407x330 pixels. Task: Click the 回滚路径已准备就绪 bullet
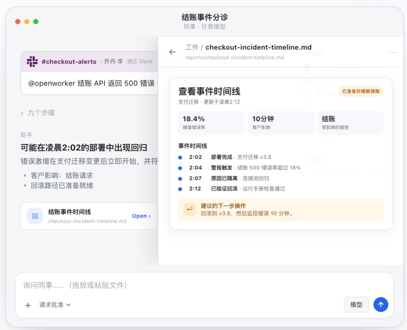(62, 185)
